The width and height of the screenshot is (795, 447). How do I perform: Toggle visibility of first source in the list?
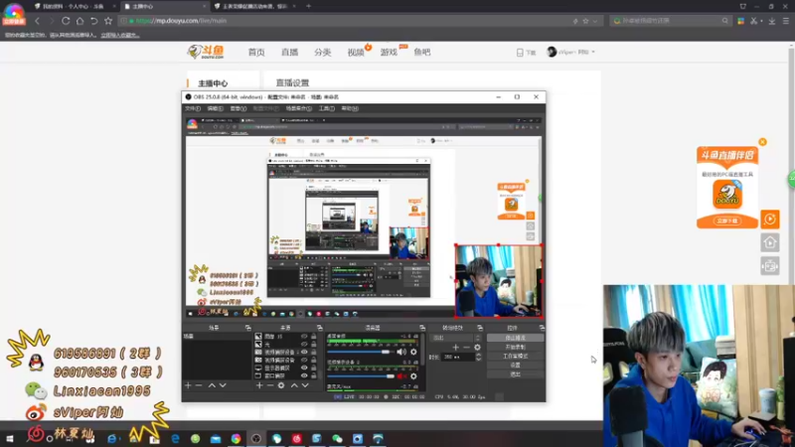(x=304, y=337)
